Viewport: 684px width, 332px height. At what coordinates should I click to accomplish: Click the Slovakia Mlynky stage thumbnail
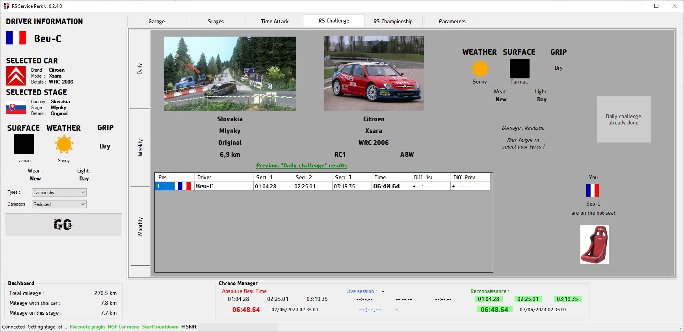(x=230, y=74)
